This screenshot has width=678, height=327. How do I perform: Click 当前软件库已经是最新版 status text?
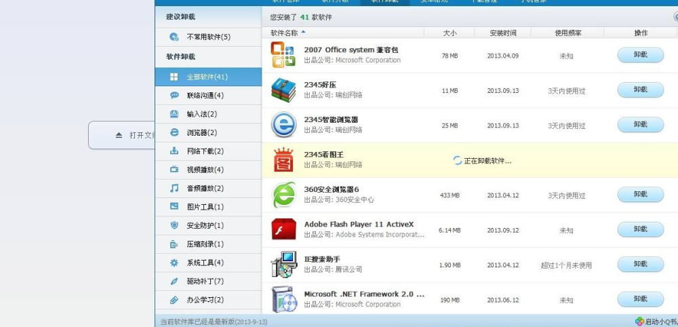pyautogui.click(x=214, y=322)
